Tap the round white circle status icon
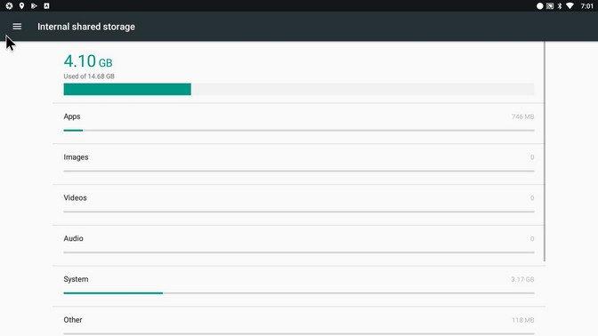Screen dimensions: 598x336 click(539, 5)
